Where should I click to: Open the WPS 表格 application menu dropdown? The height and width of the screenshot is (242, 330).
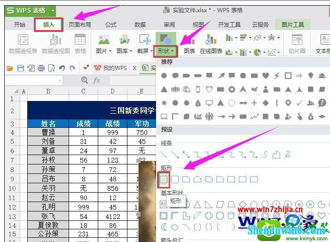click(x=53, y=10)
